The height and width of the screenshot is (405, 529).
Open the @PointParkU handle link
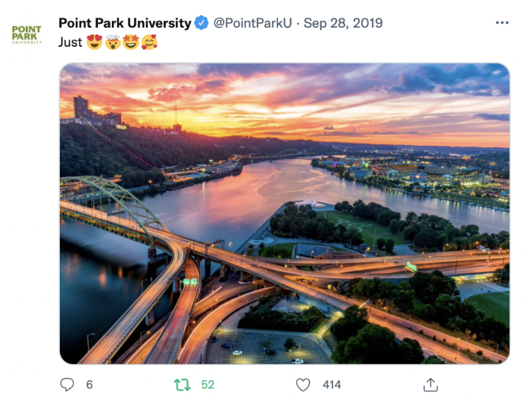click(253, 23)
